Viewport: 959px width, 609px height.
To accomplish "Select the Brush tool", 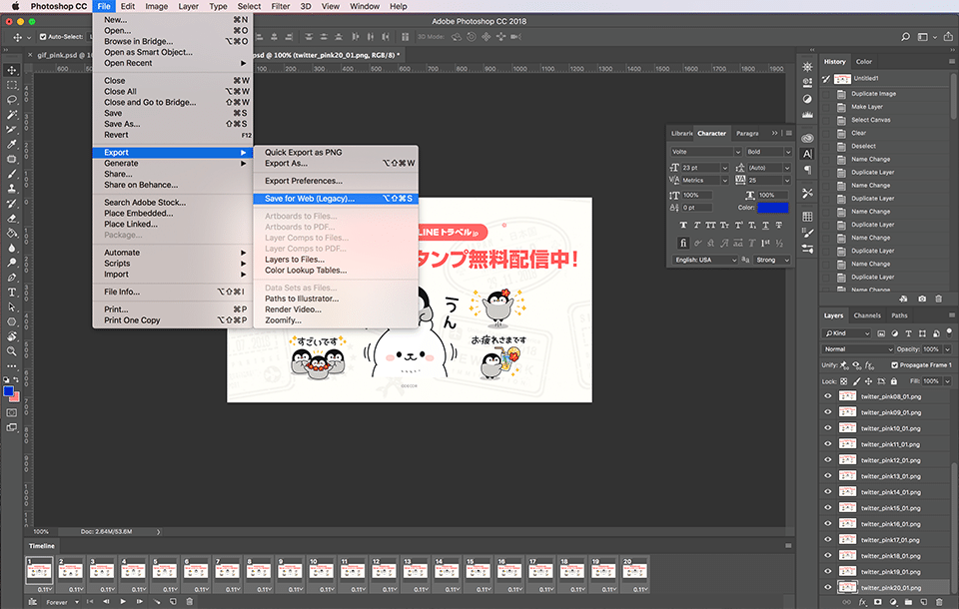I will [x=12, y=174].
